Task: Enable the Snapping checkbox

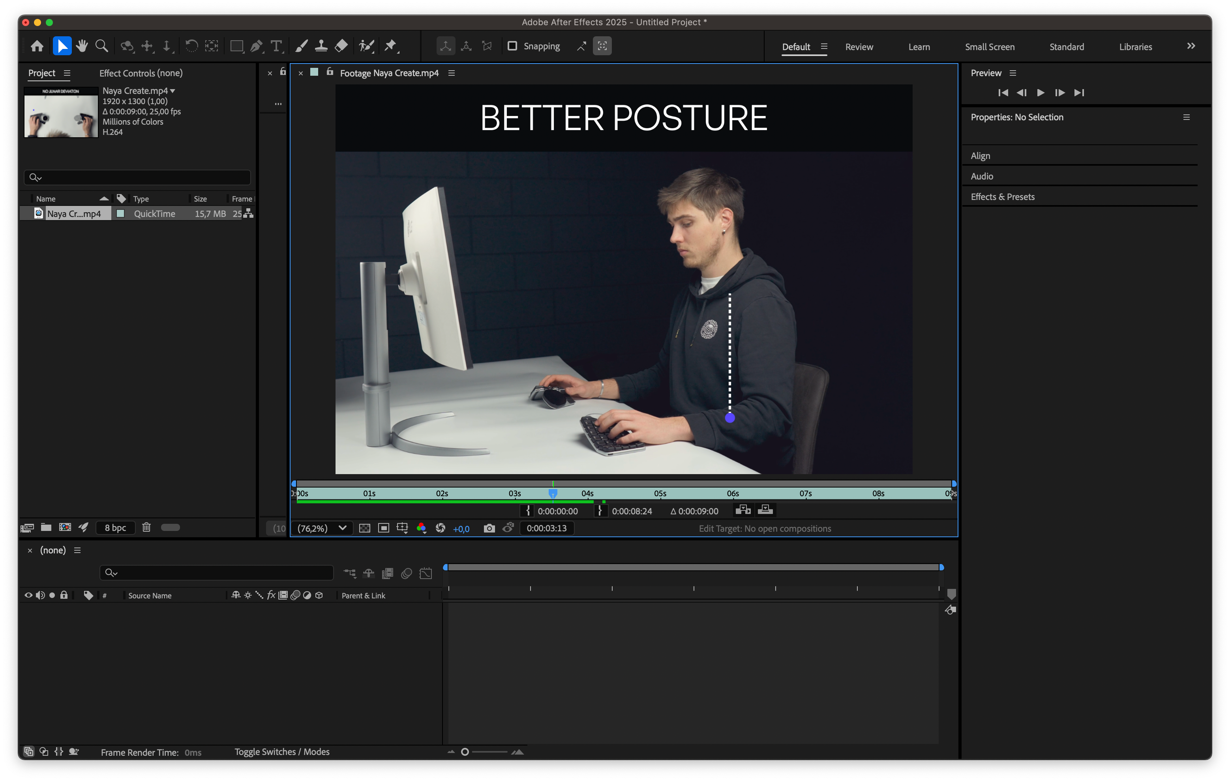Action: pos(512,46)
